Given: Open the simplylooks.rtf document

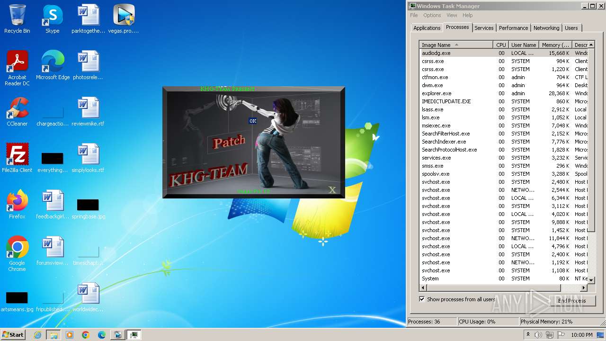Looking at the screenshot, I should coord(88,158).
